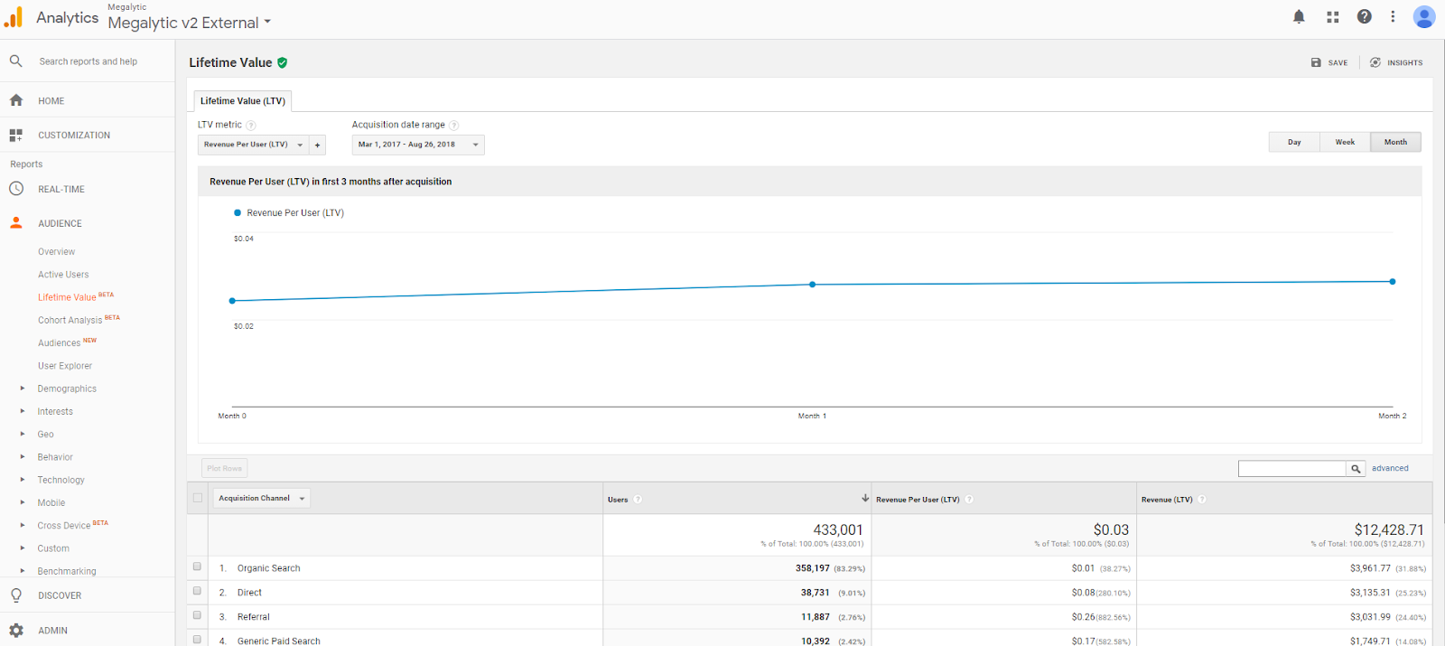Click the table search magnifier button
The width and height of the screenshot is (1445, 646).
[1356, 468]
